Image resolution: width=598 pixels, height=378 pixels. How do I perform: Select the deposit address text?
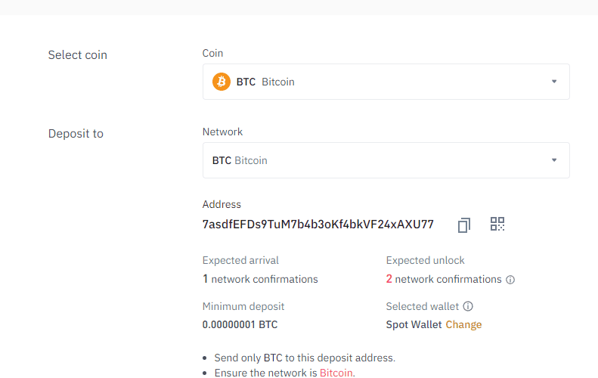point(318,225)
